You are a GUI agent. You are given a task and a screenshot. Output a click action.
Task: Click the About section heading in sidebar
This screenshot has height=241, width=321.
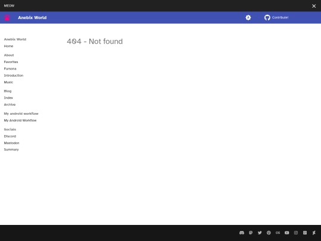click(x=9, y=55)
